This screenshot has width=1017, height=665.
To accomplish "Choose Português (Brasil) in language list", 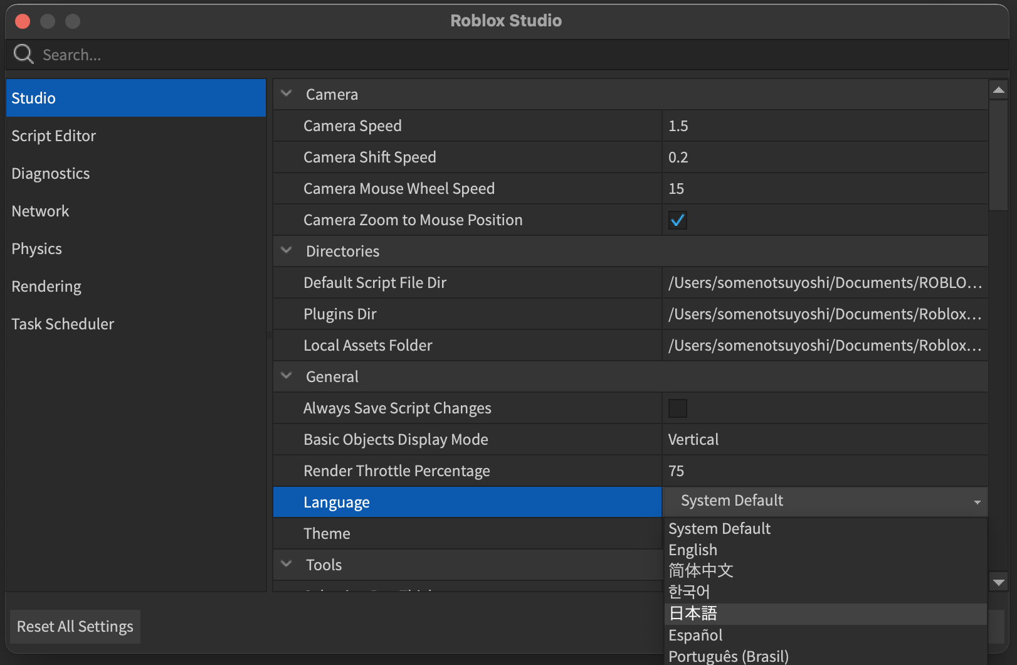I will point(825,656).
